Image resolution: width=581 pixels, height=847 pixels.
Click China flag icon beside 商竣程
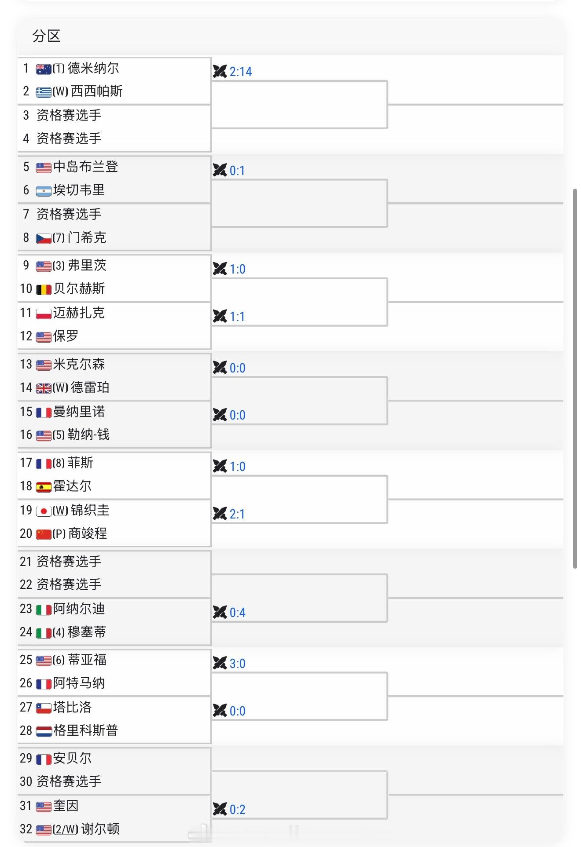click(44, 534)
